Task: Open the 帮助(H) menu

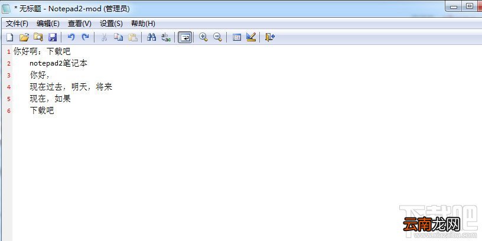Action: 143,24
